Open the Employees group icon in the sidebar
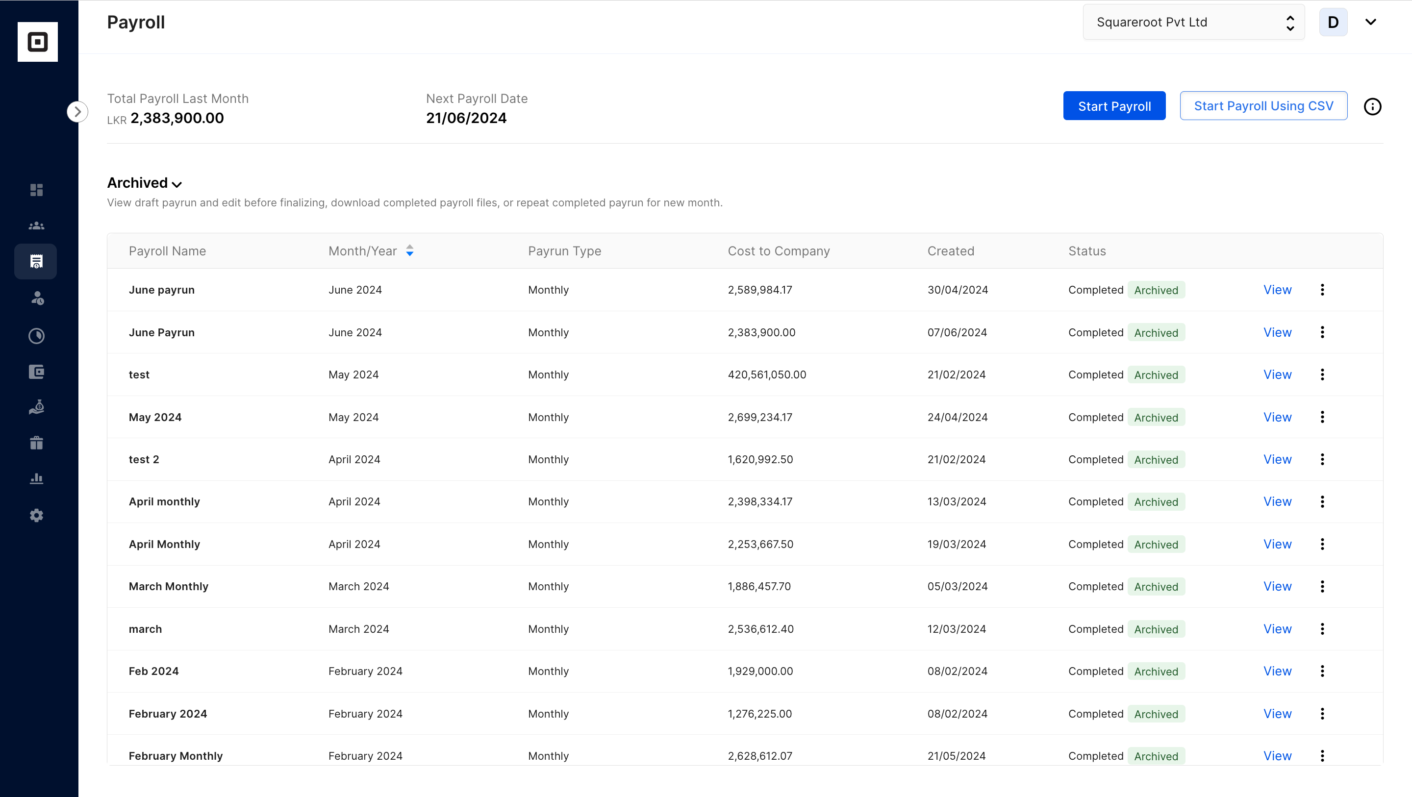This screenshot has height=797, width=1412. [37, 225]
